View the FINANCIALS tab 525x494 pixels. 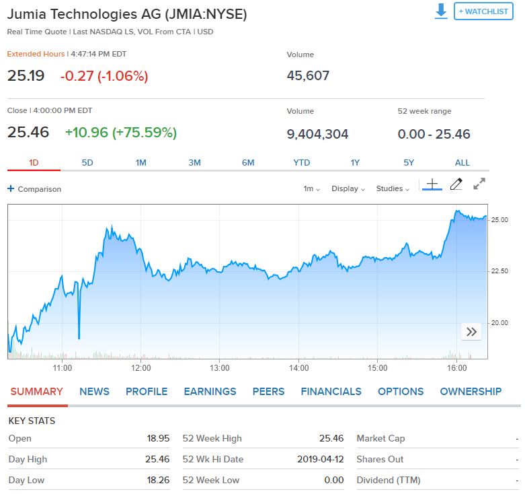331,392
